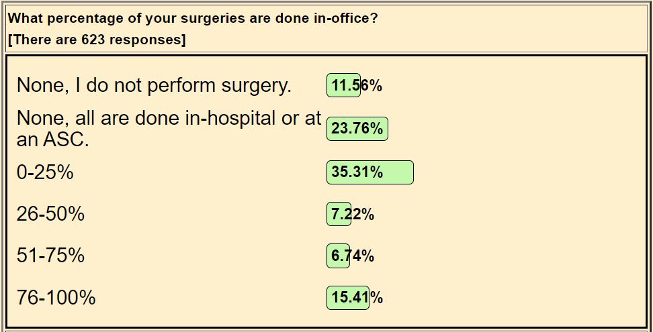Click the '0-25%' answer label
Viewport: 653px width, 332px height.
[x=45, y=172]
